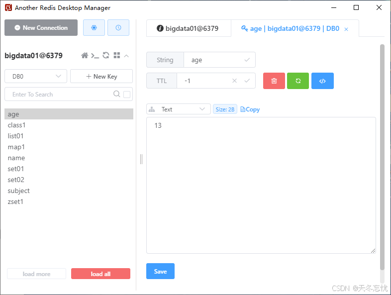Open the grid menu icon for bigdata01@6379

pyautogui.click(x=117, y=55)
